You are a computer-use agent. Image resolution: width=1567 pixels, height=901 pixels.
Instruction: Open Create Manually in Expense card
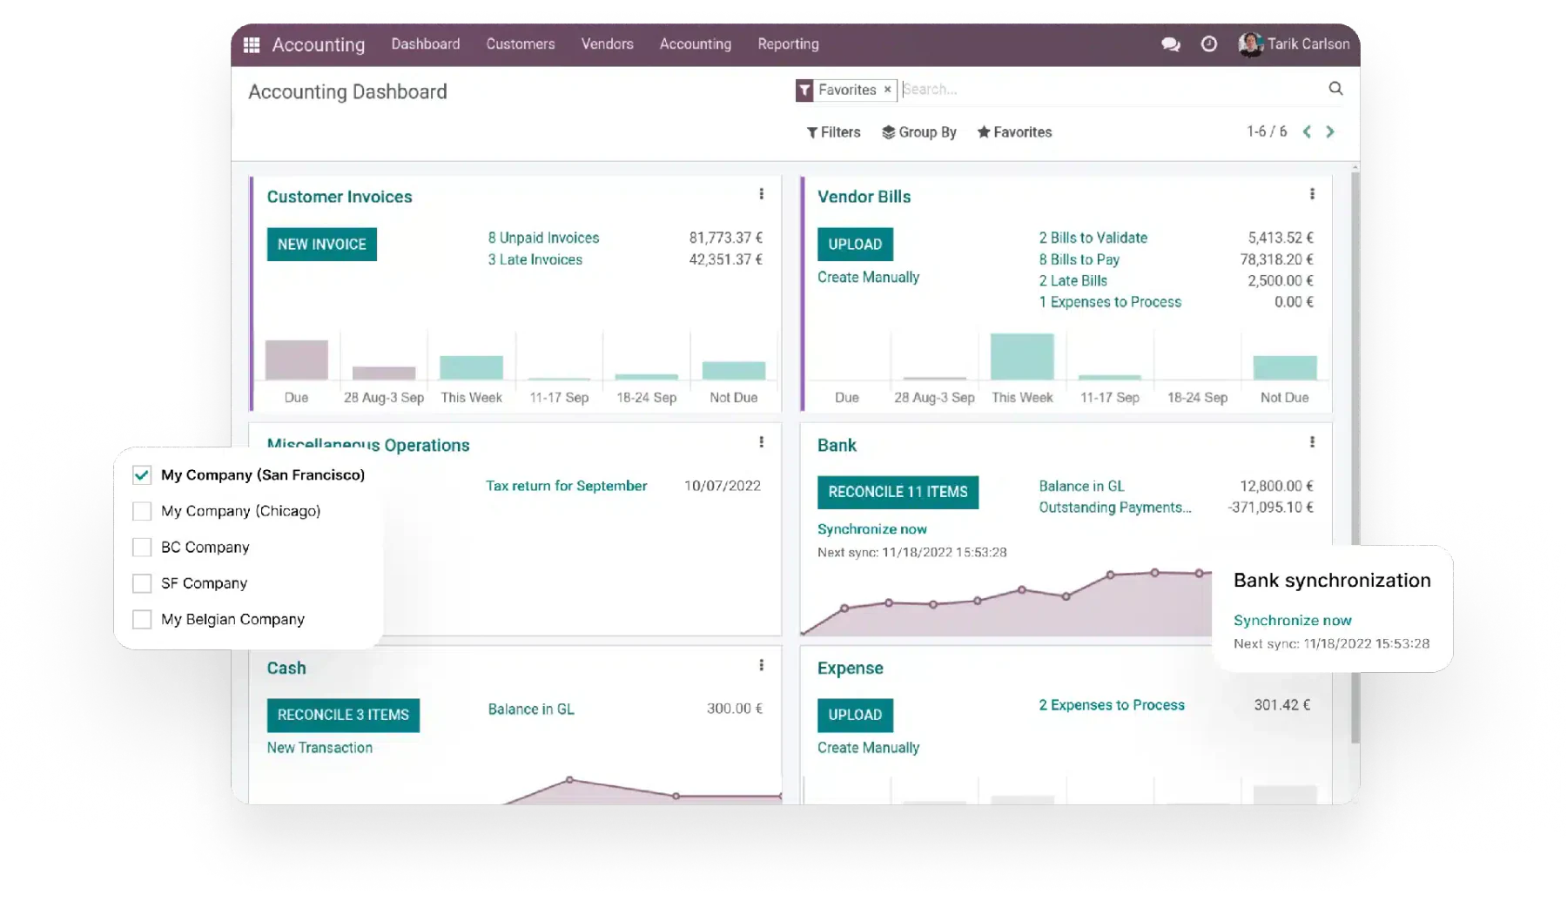click(868, 748)
